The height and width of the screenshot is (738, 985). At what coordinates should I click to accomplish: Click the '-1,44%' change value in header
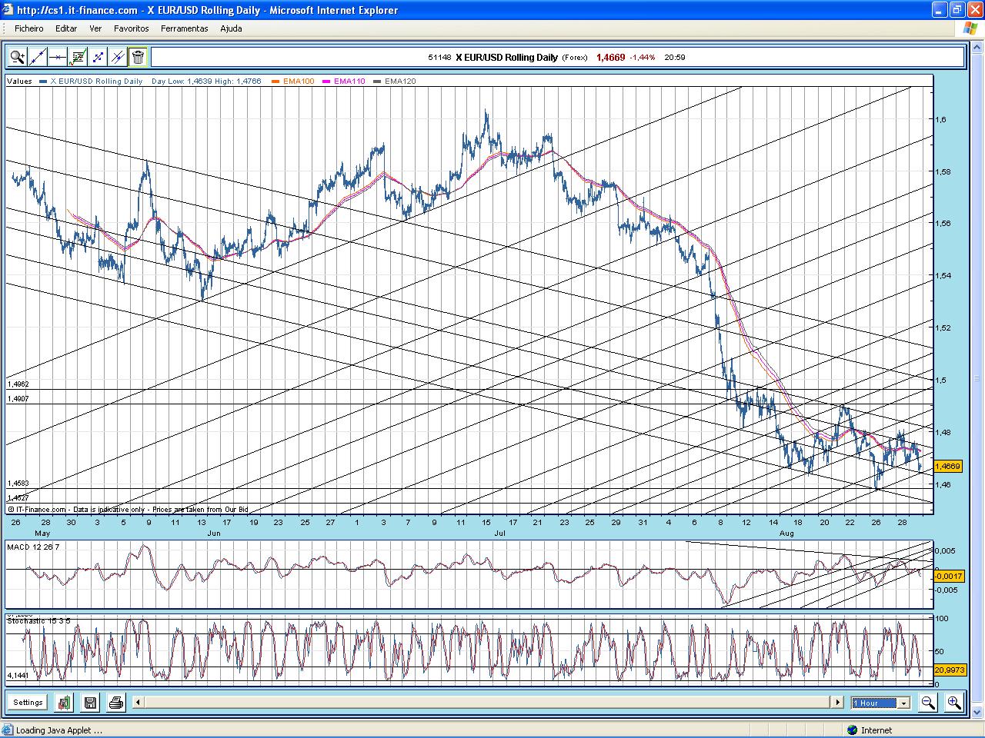click(642, 58)
